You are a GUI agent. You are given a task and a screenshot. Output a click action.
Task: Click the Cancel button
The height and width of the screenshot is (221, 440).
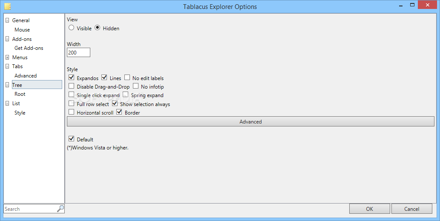click(x=411, y=209)
